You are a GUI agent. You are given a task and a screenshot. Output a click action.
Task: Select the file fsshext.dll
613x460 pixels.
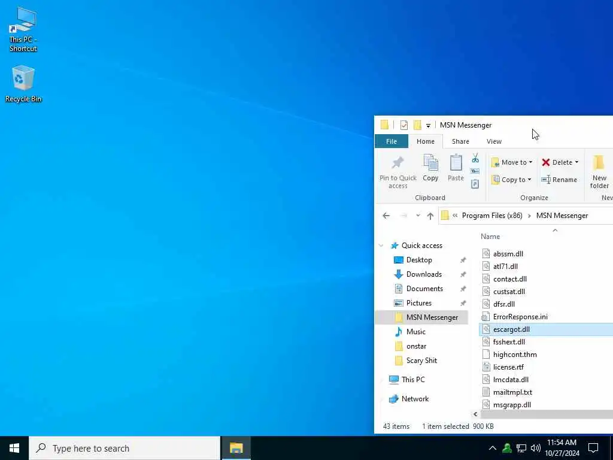pos(509,342)
